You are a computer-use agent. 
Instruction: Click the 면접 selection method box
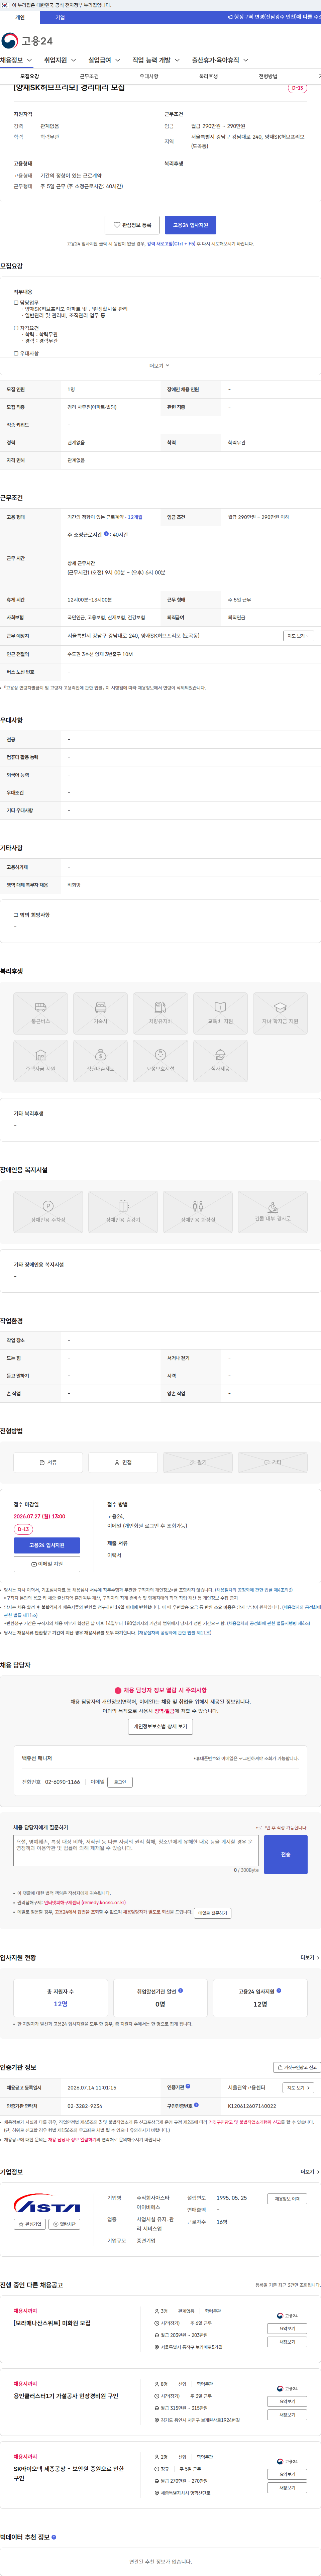(x=123, y=1462)
